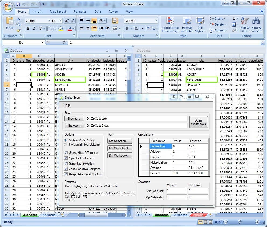This screenshot has height=227, width=267.
Task: Open the font size dropdown
Action: pos(61,21)
